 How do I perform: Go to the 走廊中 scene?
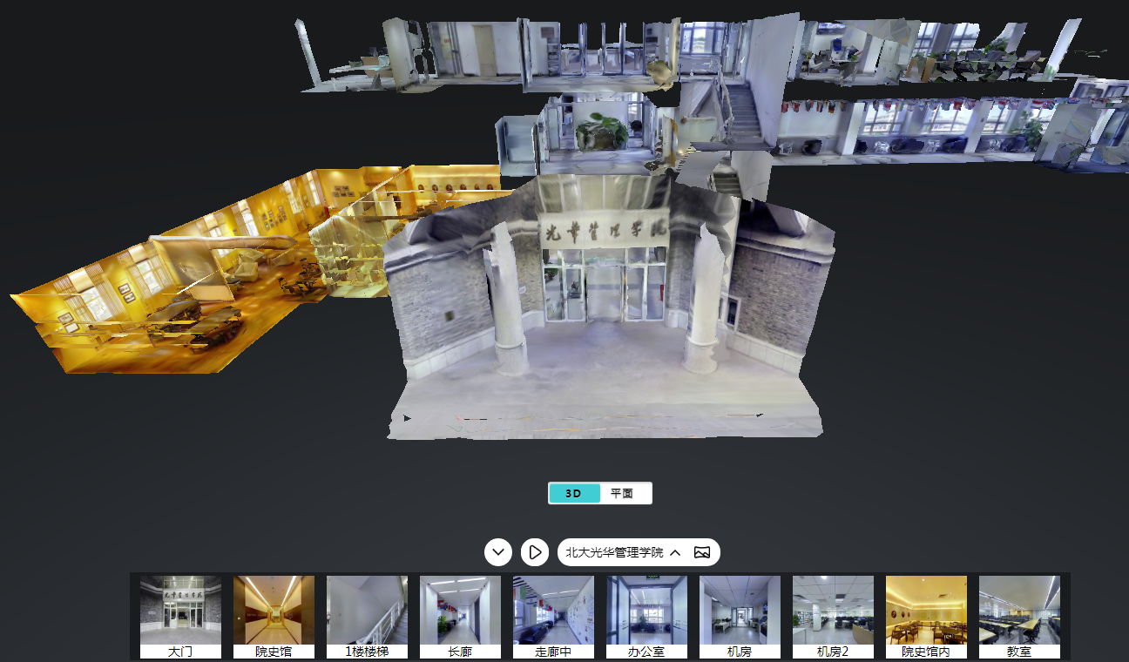tap(553, 617)
